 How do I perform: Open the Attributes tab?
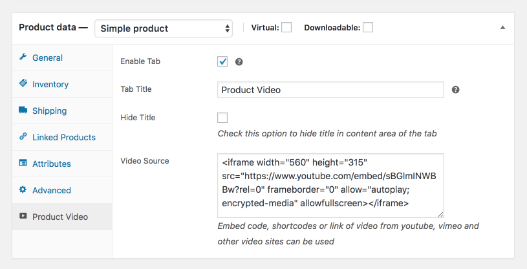pos(62,164)
